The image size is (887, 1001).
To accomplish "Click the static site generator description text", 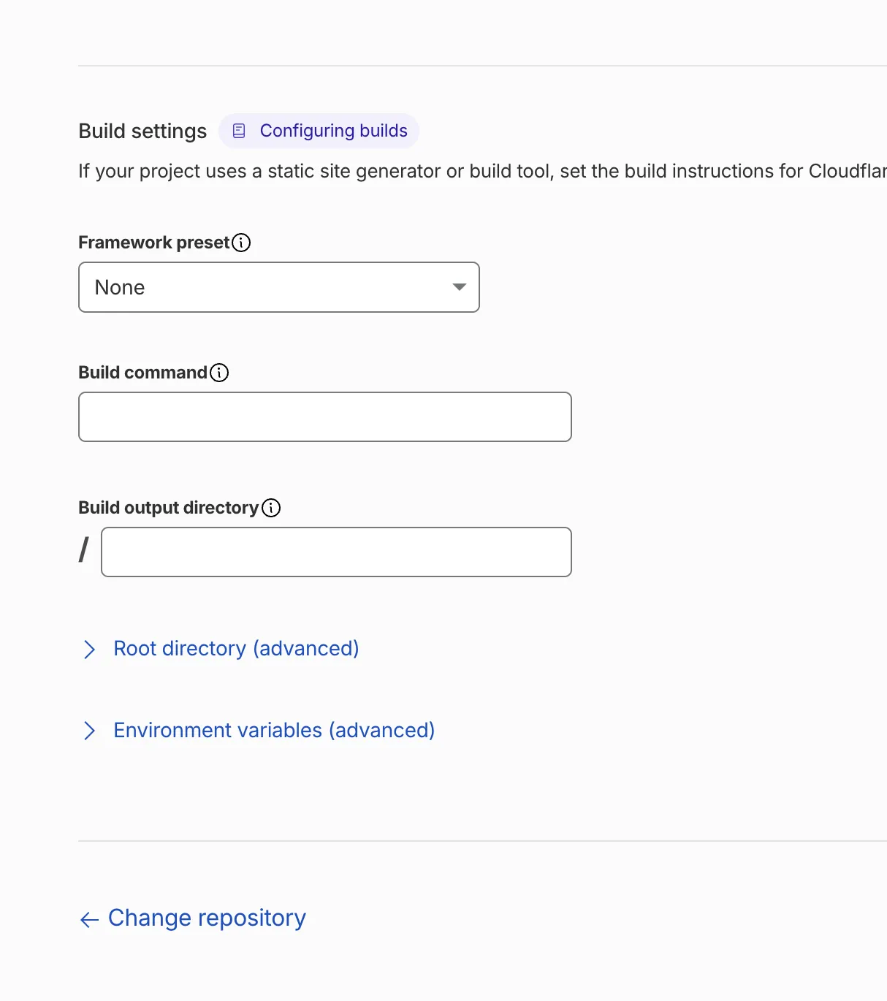I will 482,171.
